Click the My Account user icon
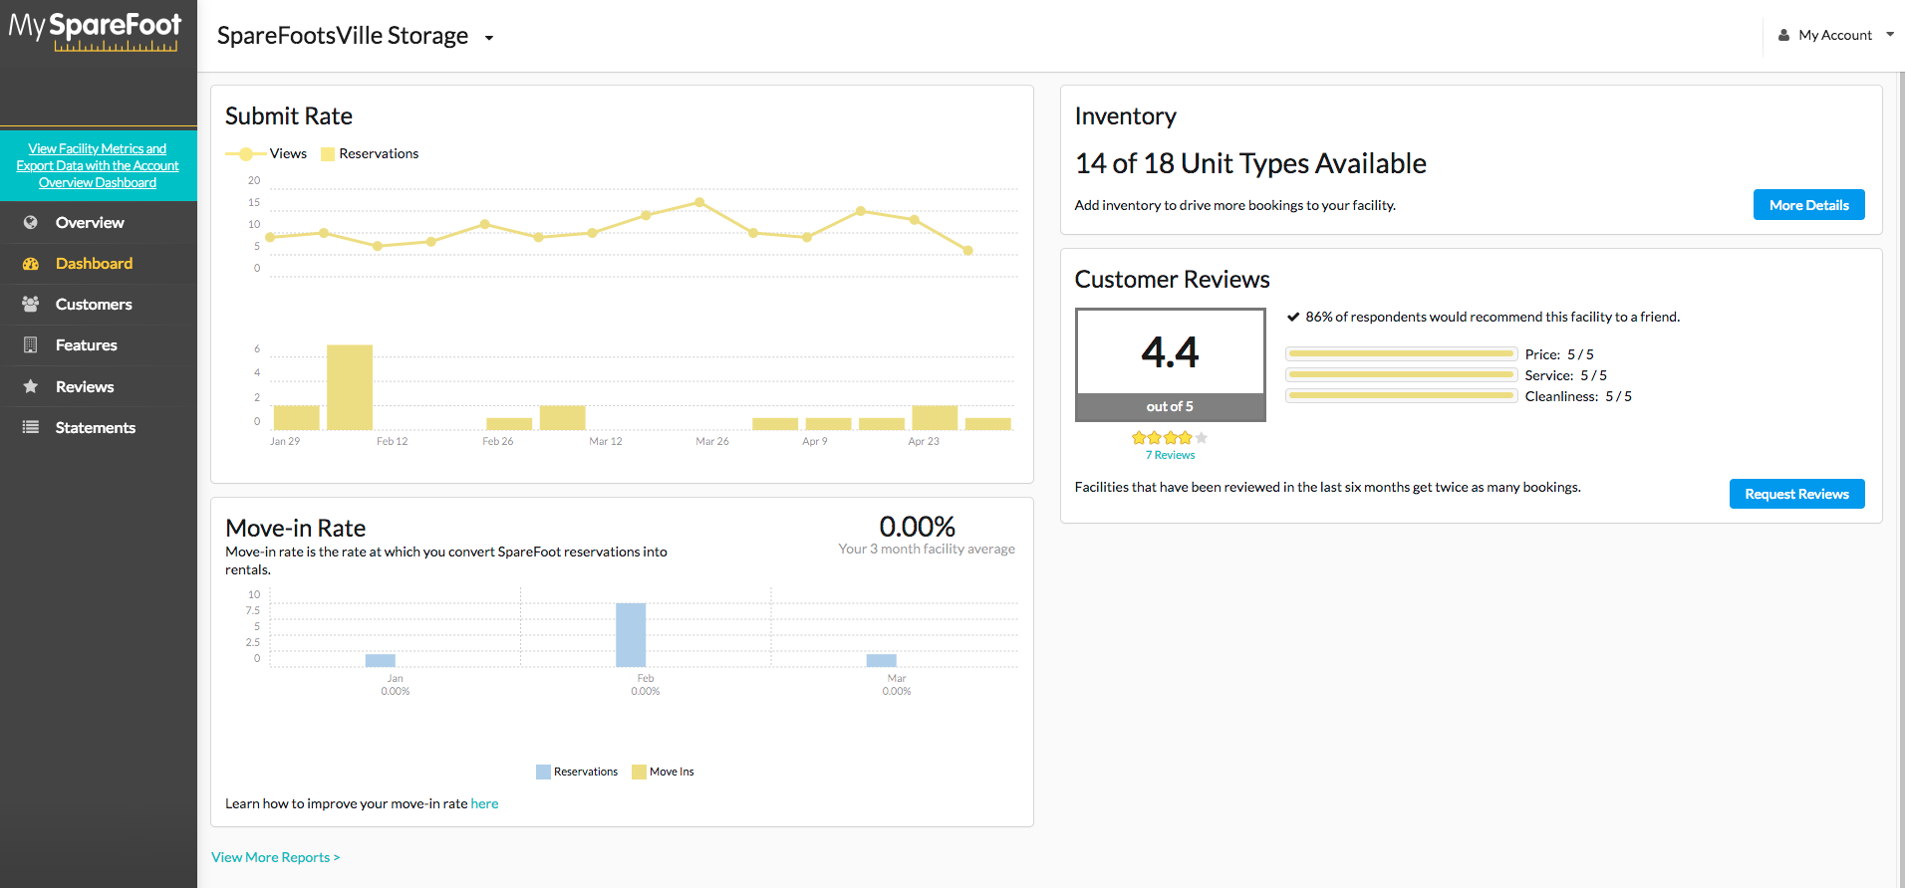1905x888 pixels. click(x=1783, y=35)
